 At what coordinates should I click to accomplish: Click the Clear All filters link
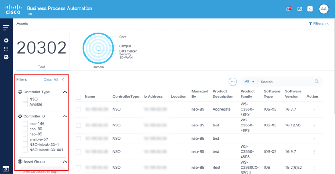pyautogui.click(x=50, y=79)
